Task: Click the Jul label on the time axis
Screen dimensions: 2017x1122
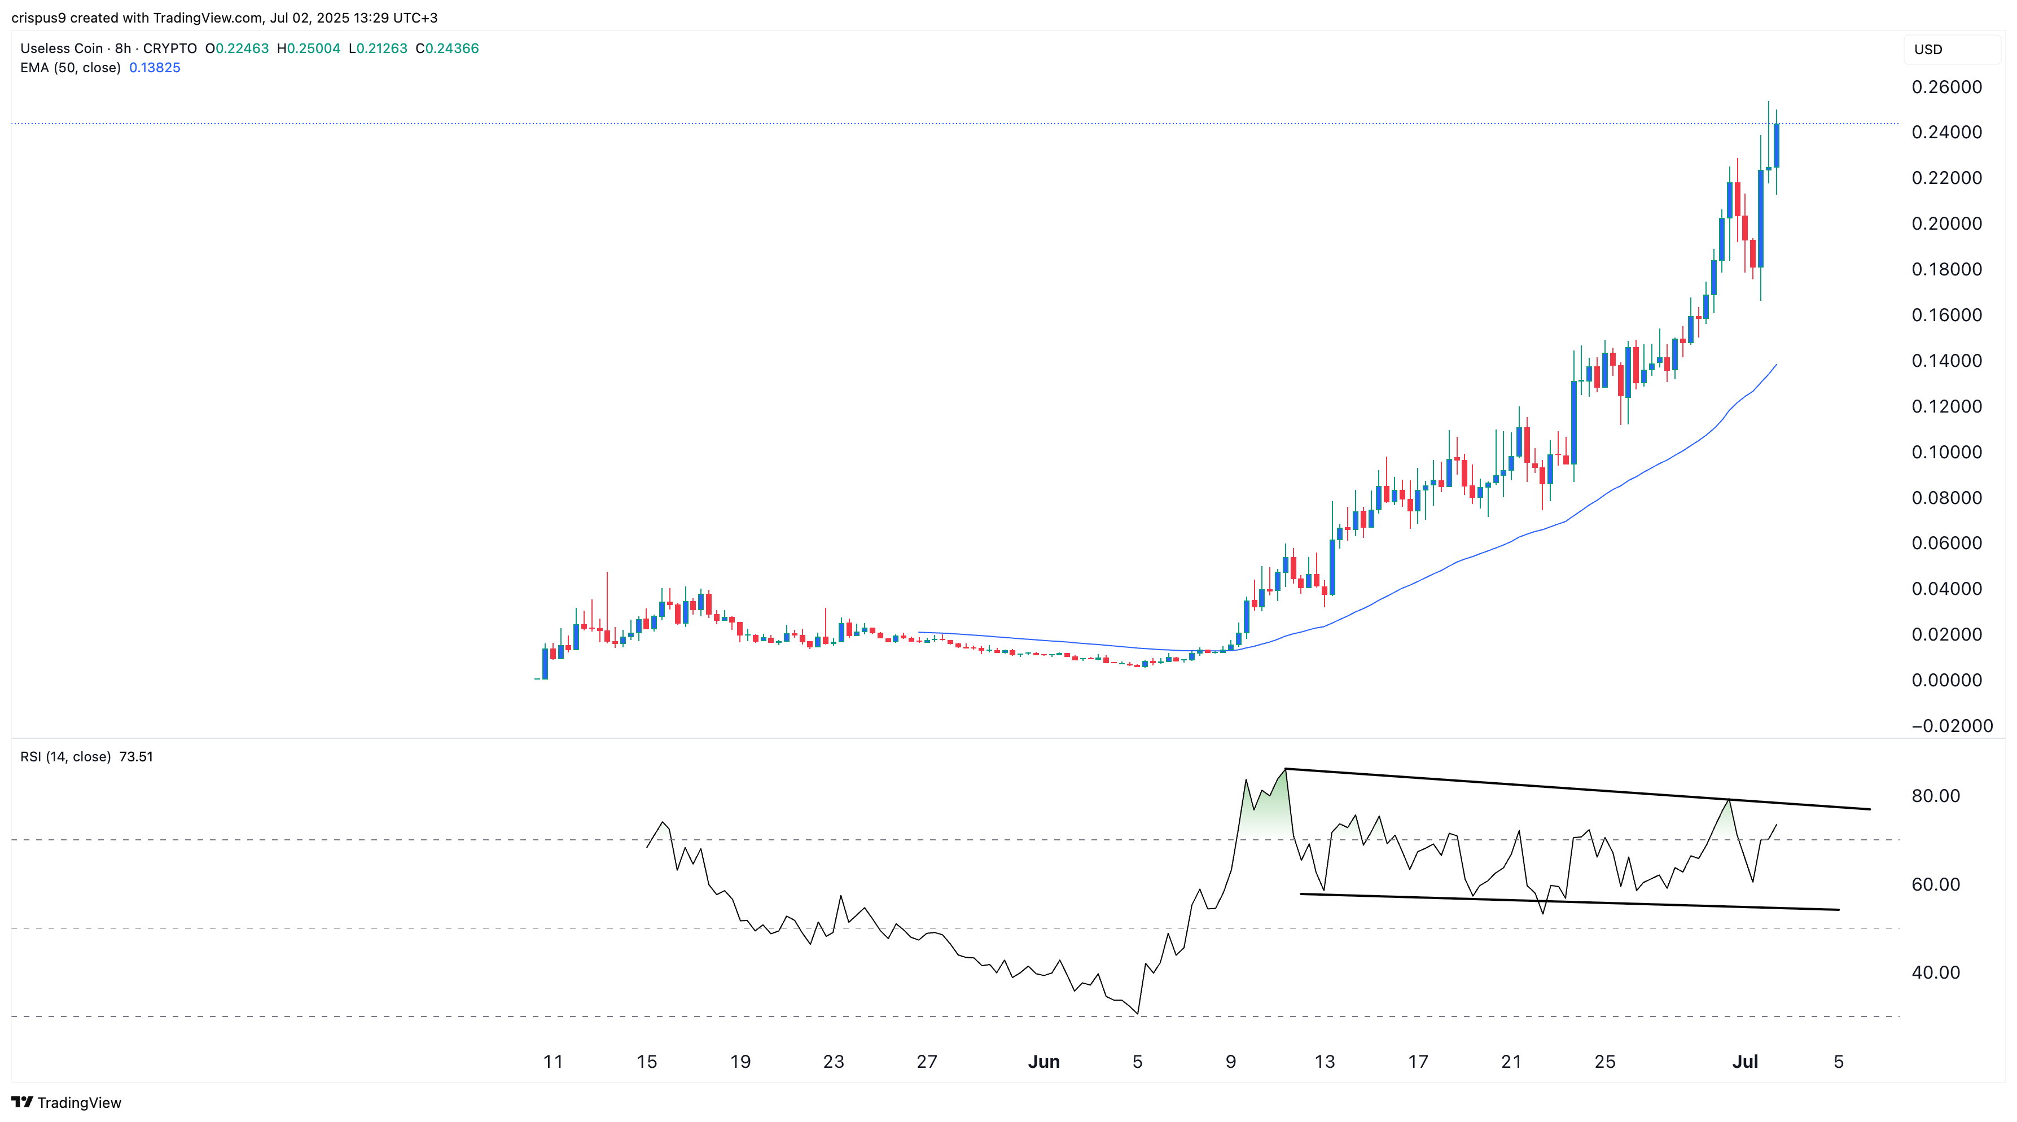Action: (x=1746, y=1063)
